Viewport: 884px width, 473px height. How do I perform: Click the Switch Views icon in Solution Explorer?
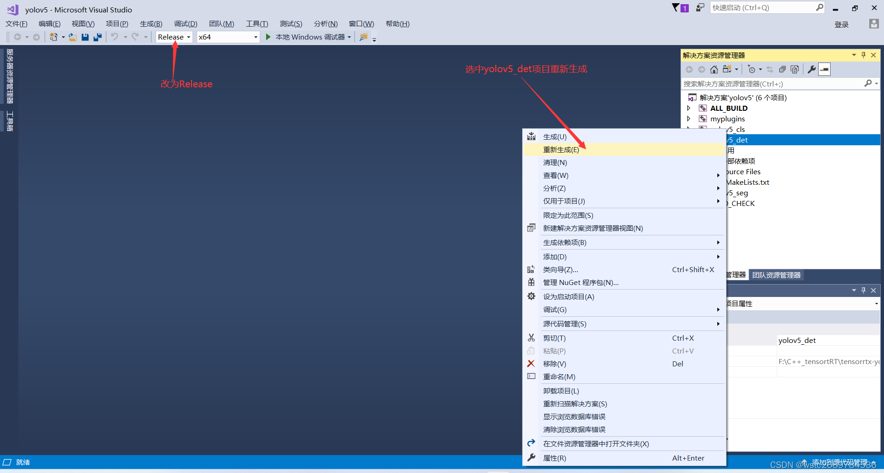pyautogui.click(x=727, y=69)
